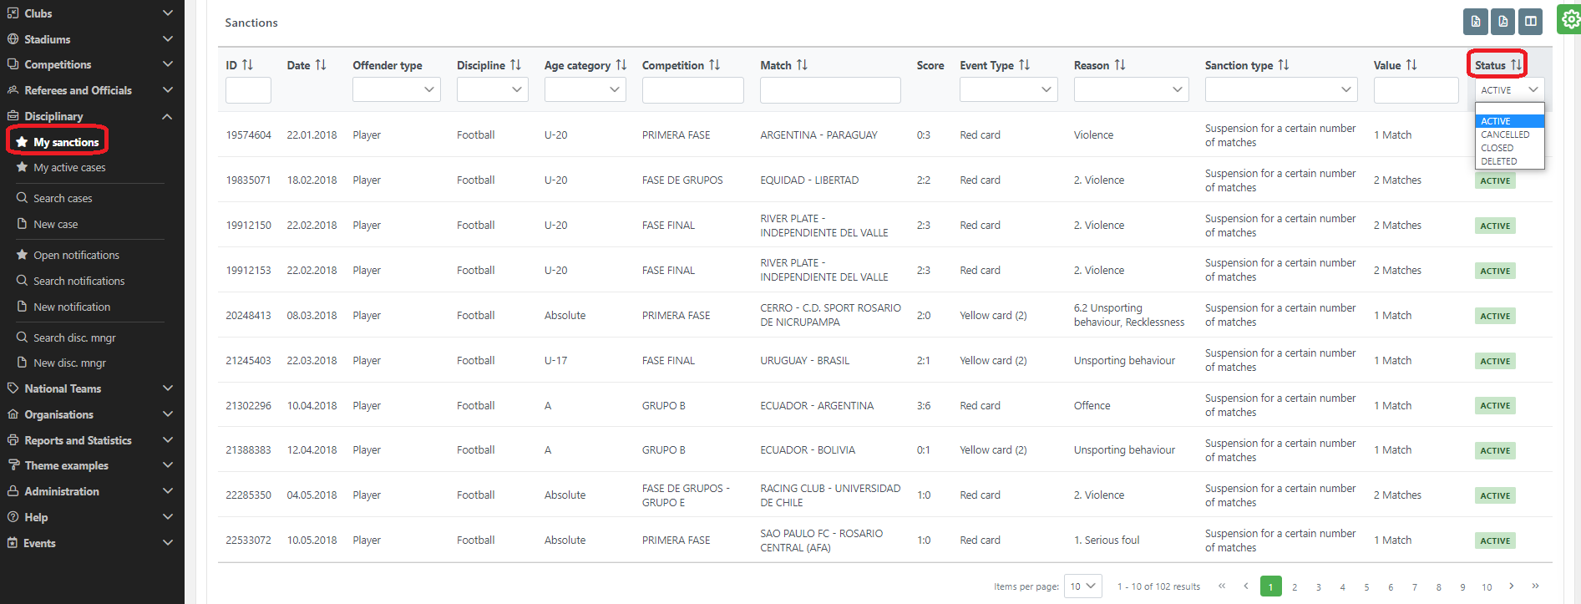Open the Offender type filter dropdown
The height and width of the screenshot is (604, 1581).
396,89
